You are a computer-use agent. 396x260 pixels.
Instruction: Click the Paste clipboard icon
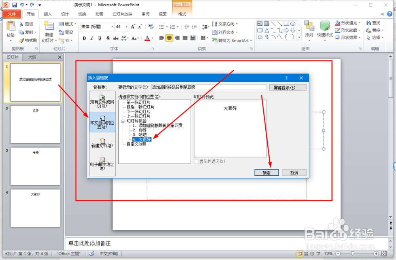[x=11, y=26]
